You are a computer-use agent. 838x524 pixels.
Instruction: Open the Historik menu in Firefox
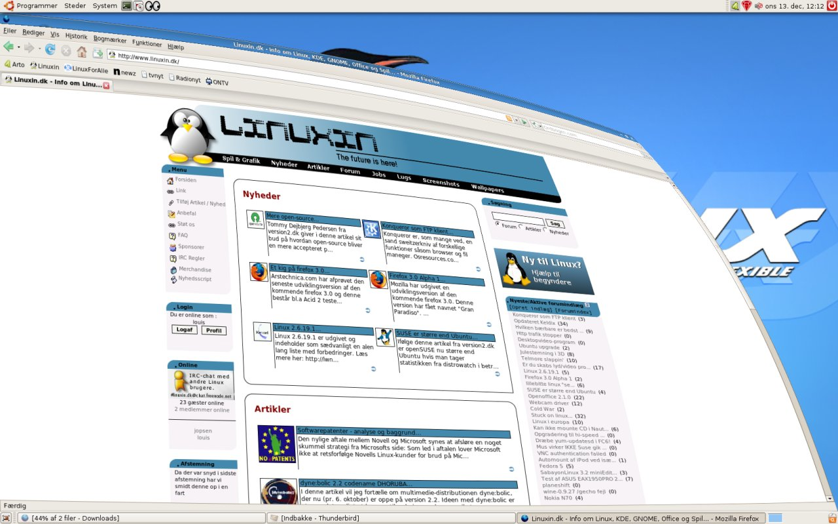pyautogui.click(x=76, y=37)
